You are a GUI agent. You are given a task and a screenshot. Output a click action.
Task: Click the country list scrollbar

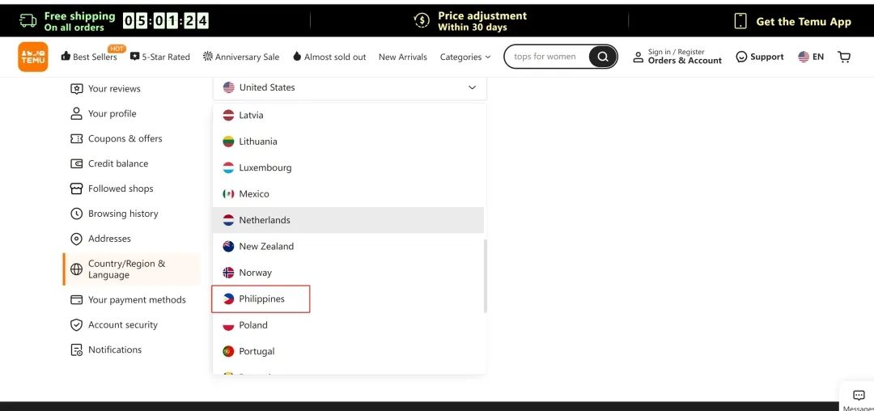click(486, 276)
